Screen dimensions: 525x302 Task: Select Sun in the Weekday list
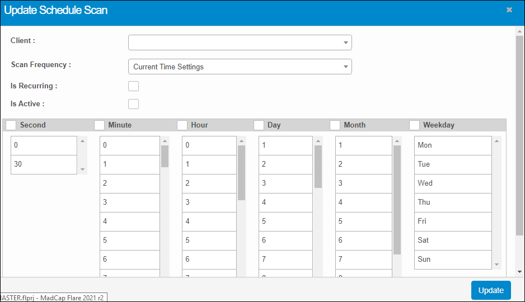click(452, 259)
